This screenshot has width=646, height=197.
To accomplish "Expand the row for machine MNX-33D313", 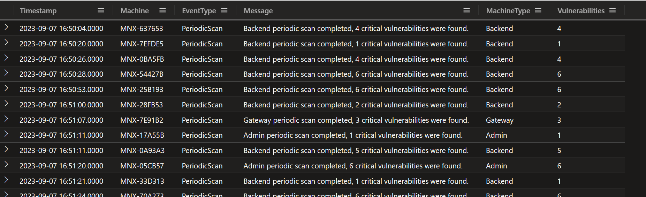I will [x=6, y=180].
